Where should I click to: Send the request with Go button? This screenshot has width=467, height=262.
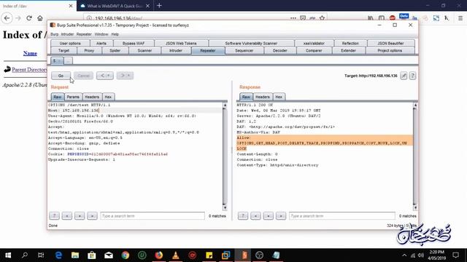click(x=61, y=76)
